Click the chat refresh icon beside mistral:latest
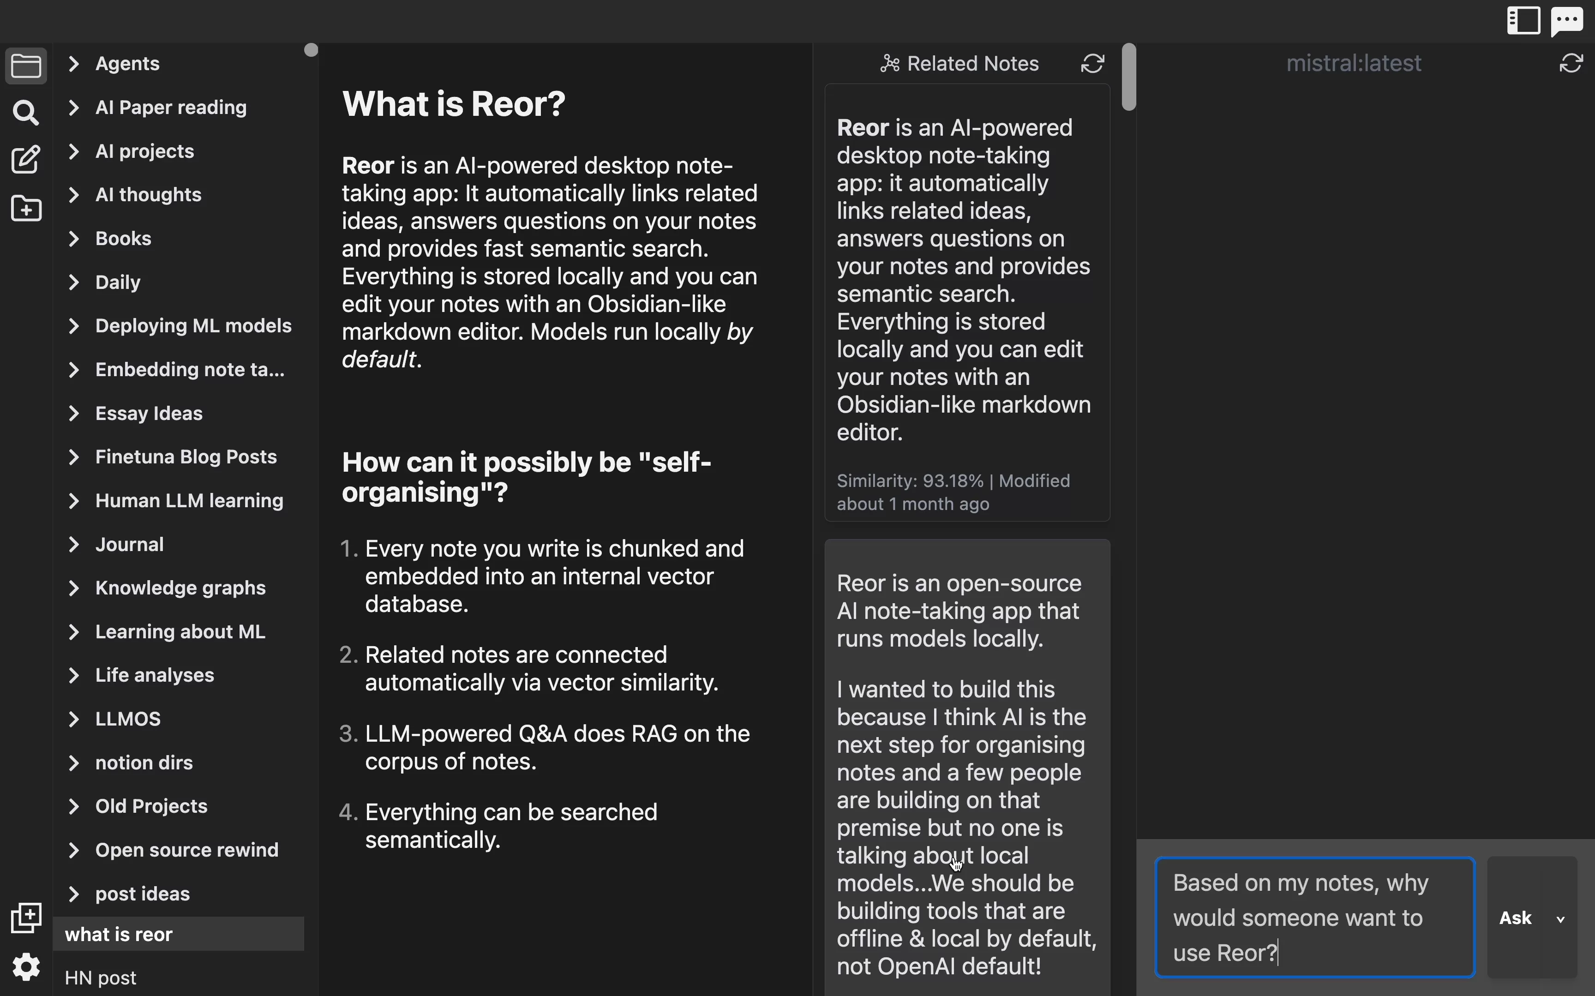This screenshot has width=1595, height=996. tap(1571, 63)
